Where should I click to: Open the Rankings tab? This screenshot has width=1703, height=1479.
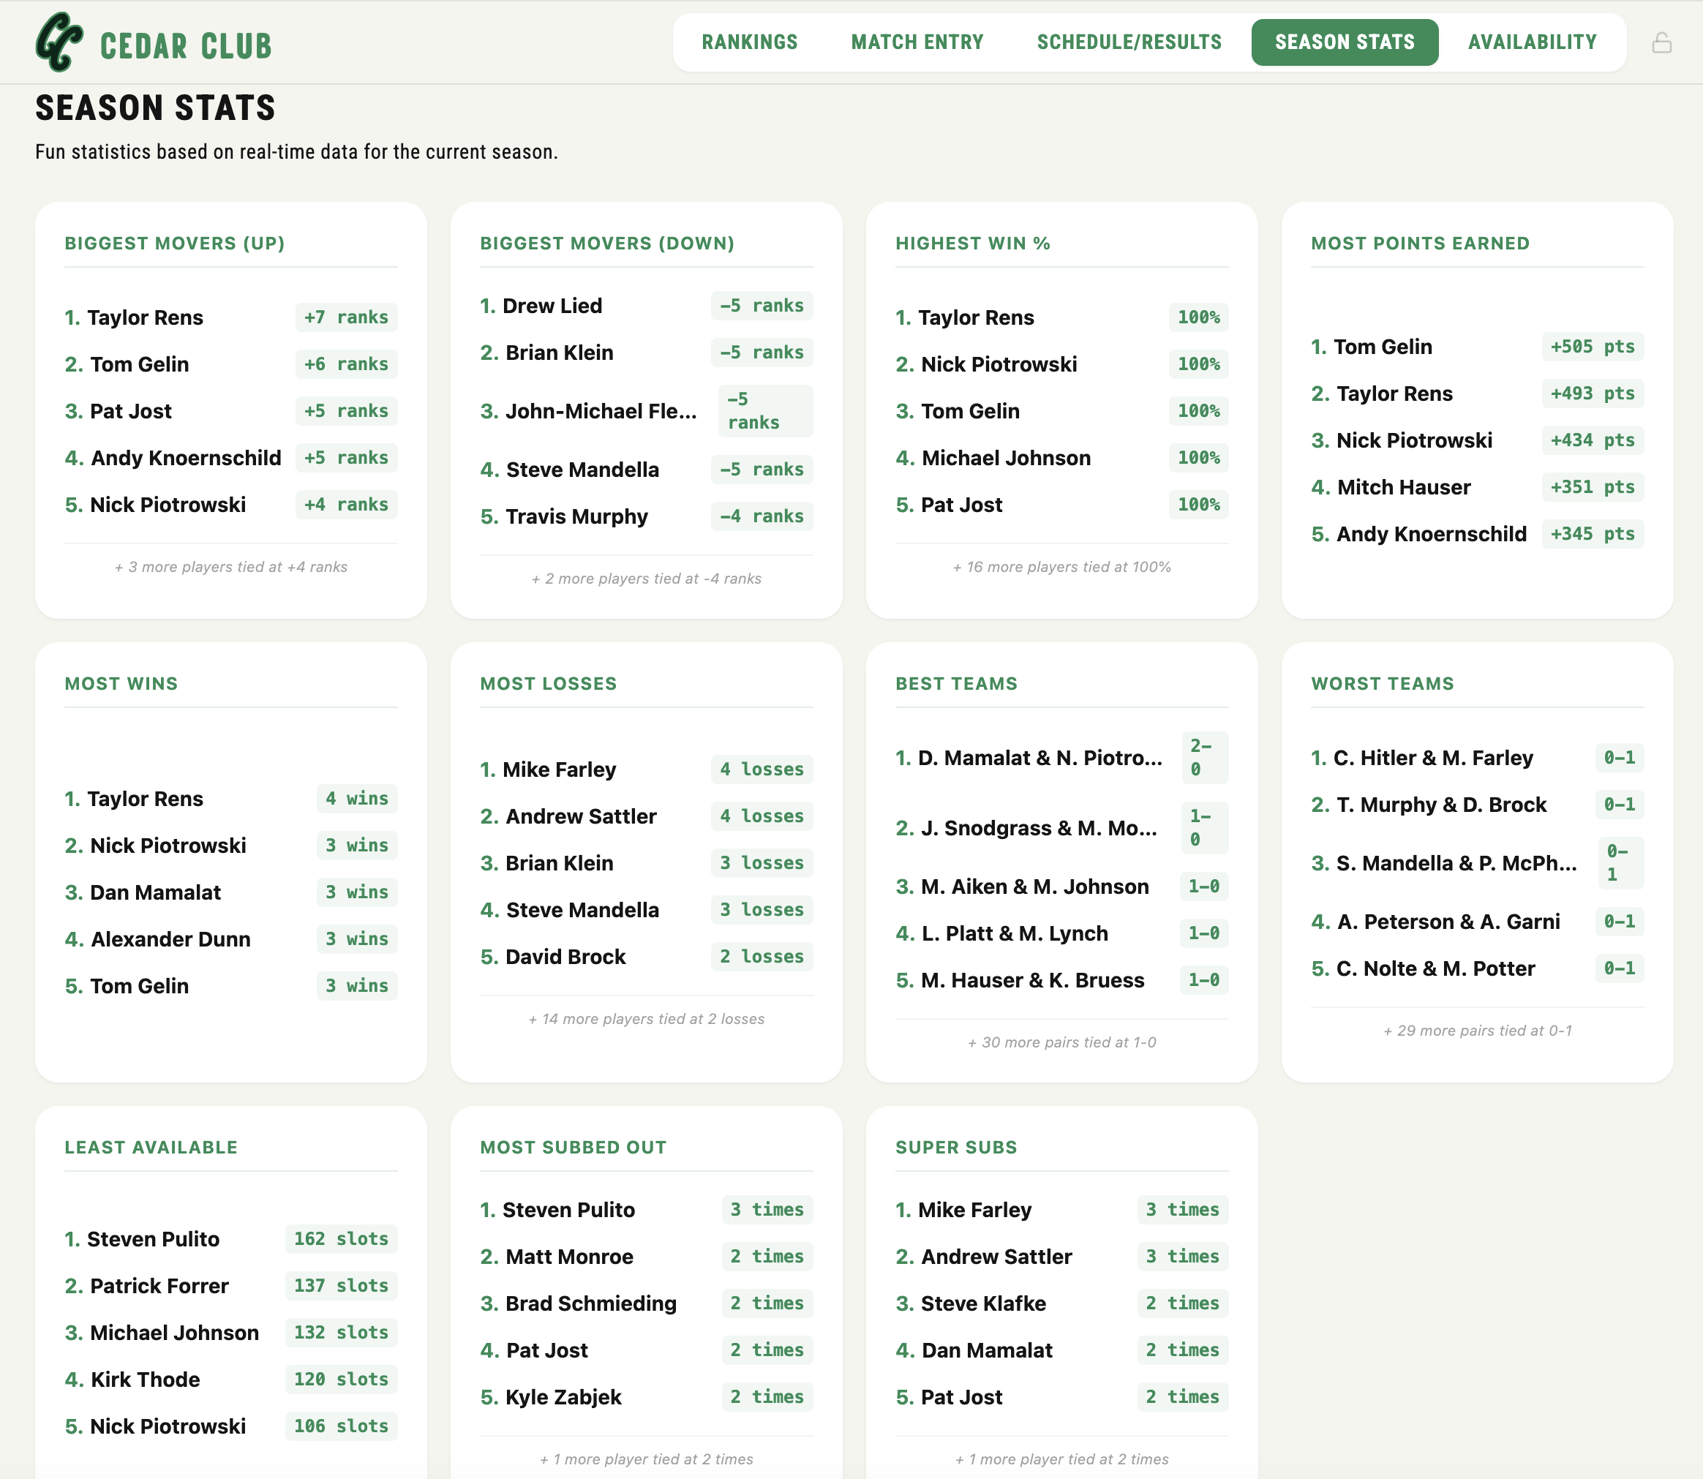750,42
